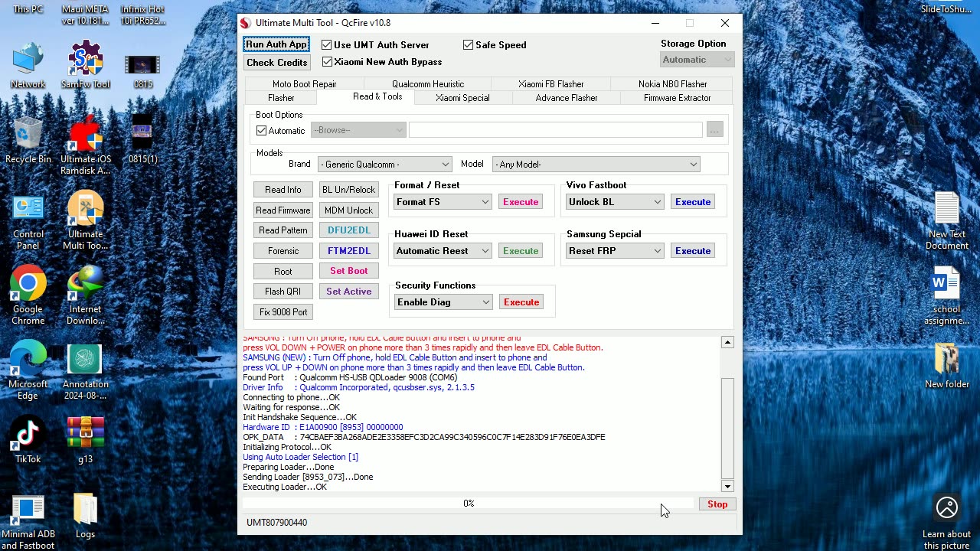Toggle Safe Speed checkbox
Image resolution: width=980 pixels, height=551 pixels.
click(x=469, y=45)
